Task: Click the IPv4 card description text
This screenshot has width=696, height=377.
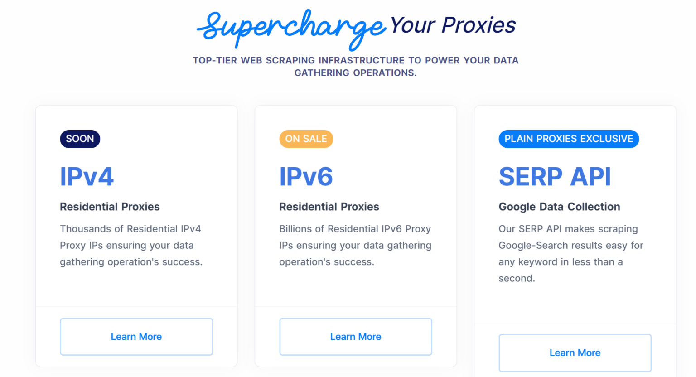Action: pyautogui.click(x=131, y=245)
